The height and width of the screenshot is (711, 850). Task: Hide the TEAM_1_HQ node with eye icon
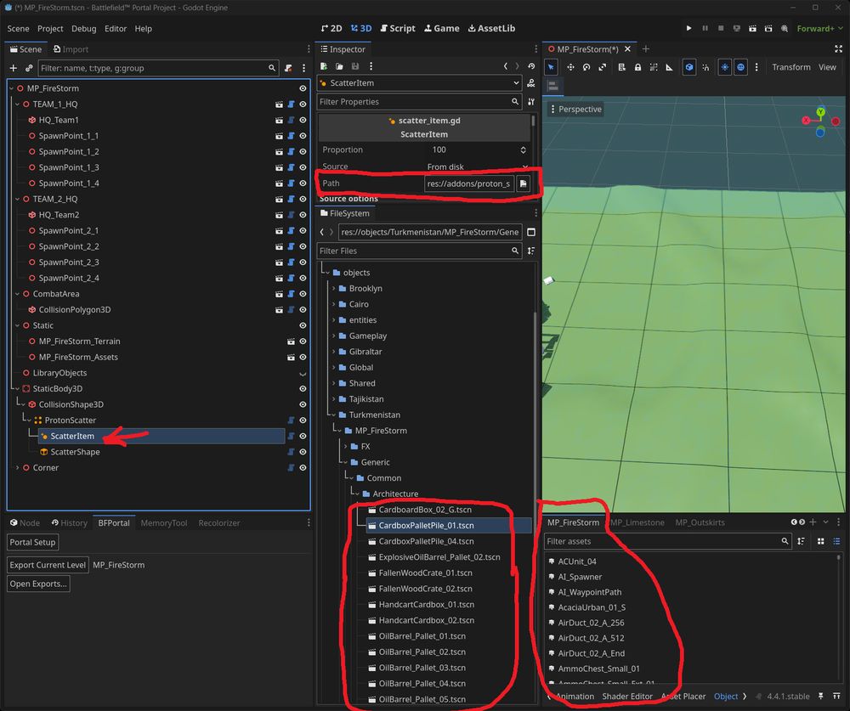click(303, 104)
